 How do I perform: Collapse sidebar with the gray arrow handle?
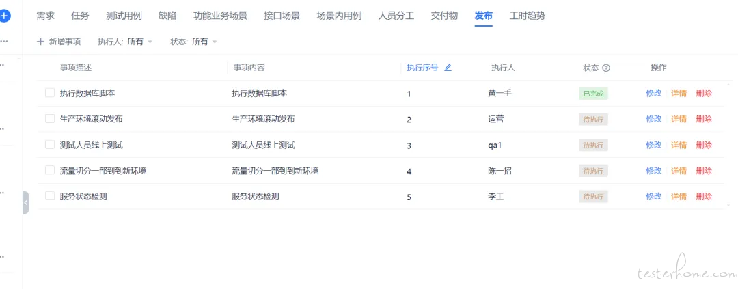coord(25,202)
